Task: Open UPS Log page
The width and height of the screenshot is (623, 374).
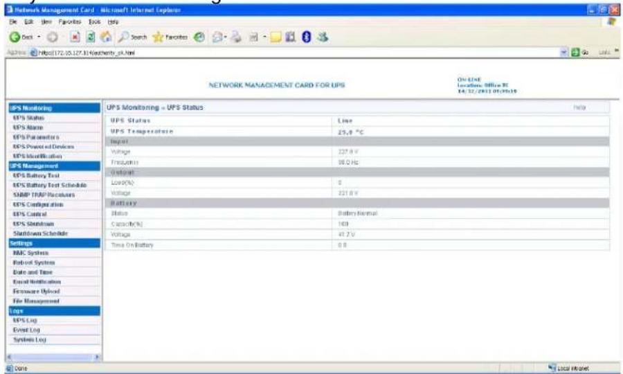Action: click(25, 320)
